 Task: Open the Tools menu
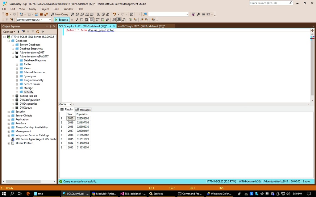pyautogui.click(x=56, y=9)
